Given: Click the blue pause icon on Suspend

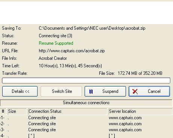Looking at the screenshot, I should pyautogui.click(x=91, y=92).
